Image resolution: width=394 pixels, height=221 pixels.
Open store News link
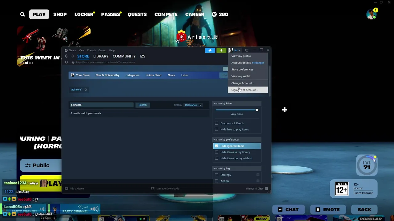click(x=171, y=75)
